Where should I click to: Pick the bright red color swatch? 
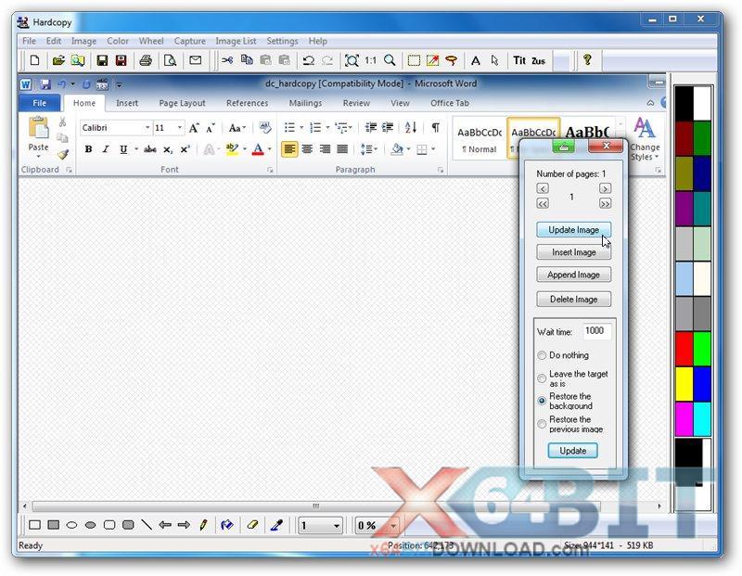684,349
